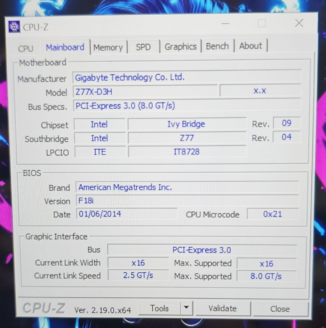Open the Graphics tab
Image resolution: width=326 pixels, height=328 pixels.
click(x=181, y=47)
